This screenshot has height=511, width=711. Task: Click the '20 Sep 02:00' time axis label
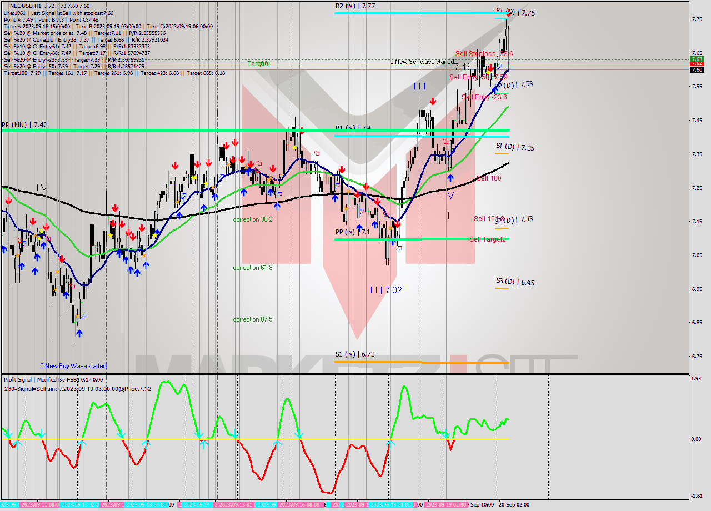point(514,505)
